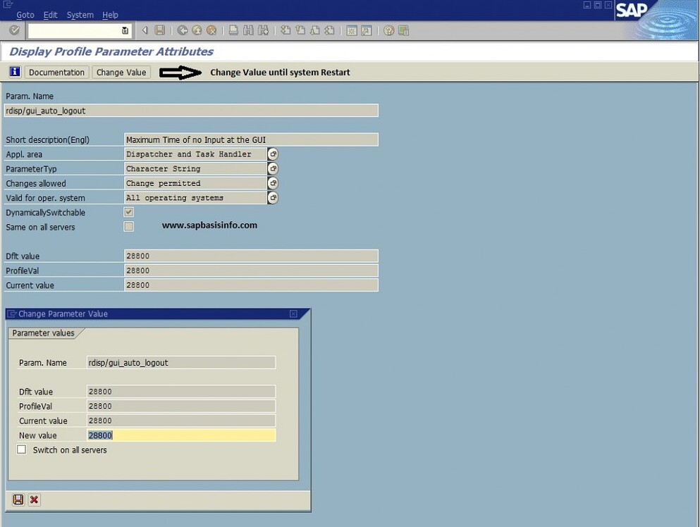
Task: Enable Switch on all servers option
Action: click(21, 449)
